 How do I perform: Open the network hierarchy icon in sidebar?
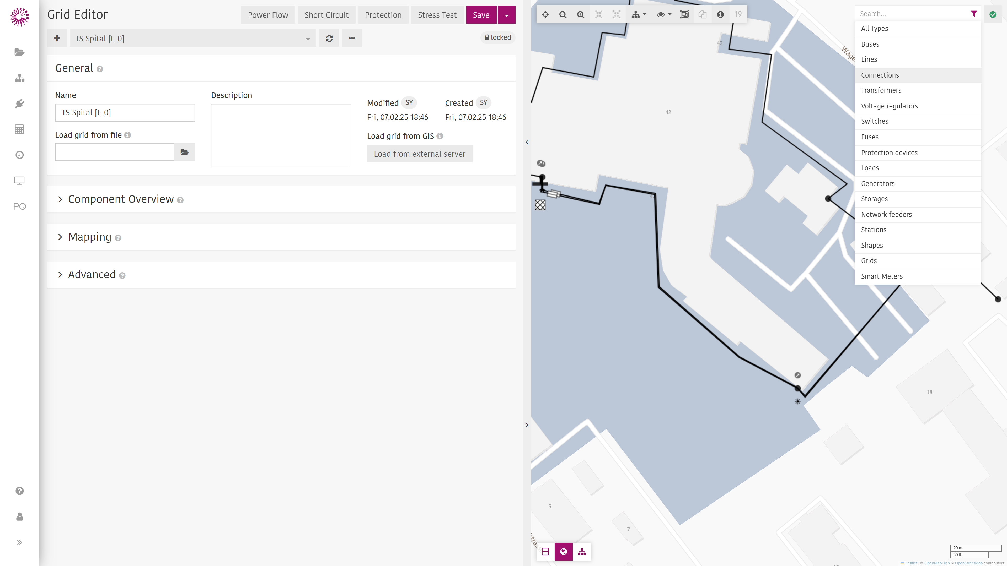[20, 78]
